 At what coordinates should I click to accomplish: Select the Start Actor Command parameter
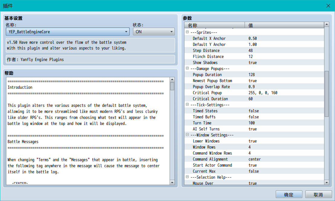[x=254, y=165]
